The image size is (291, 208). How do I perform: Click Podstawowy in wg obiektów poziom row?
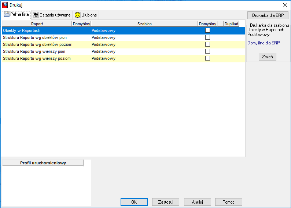(104, 45)
